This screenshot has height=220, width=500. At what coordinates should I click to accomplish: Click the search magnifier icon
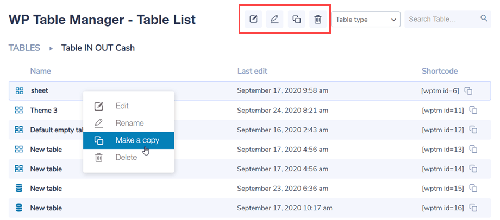484,19
